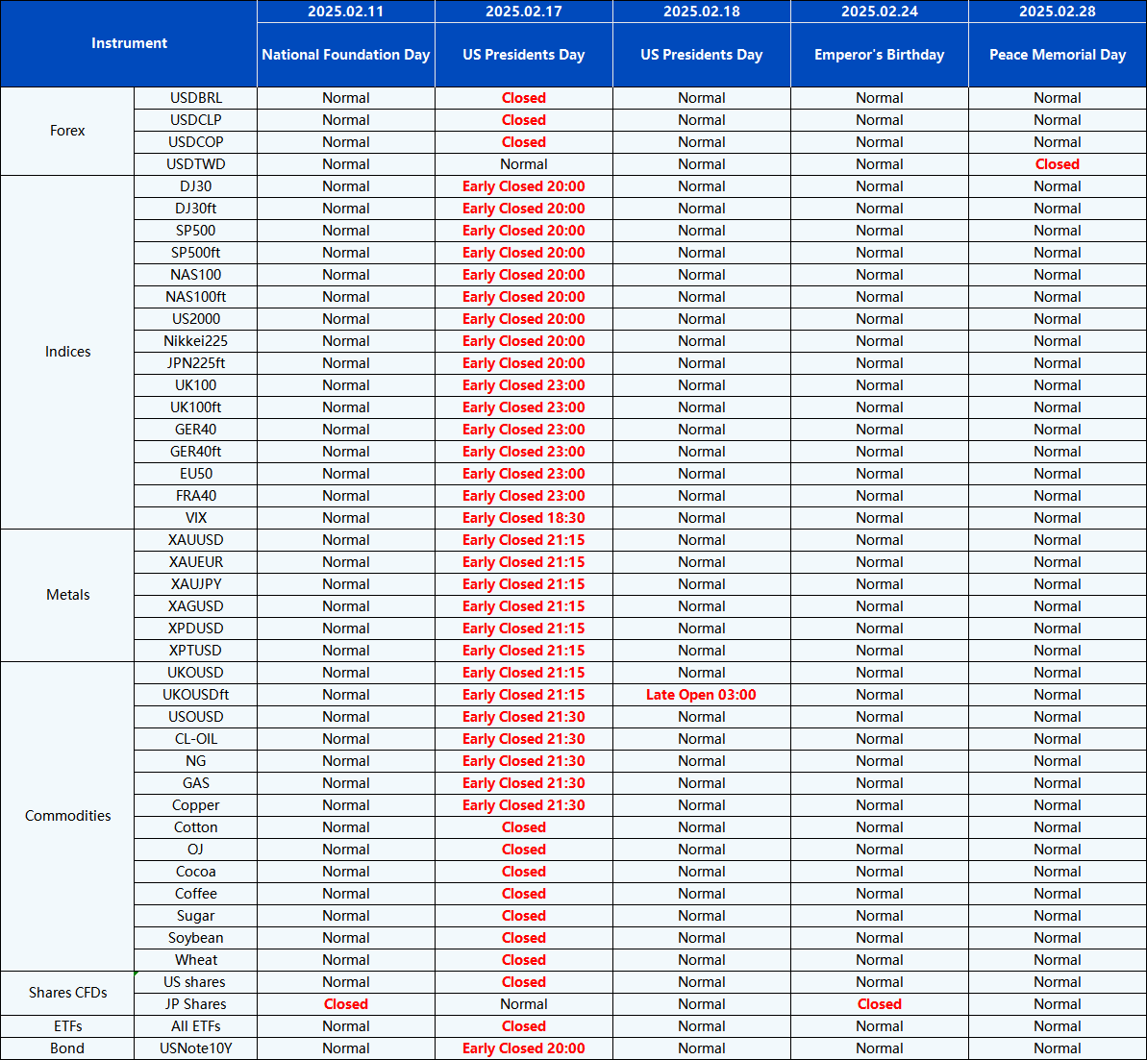Click the Forex category cell
The width and height of the screenshot is (1147, 1060).
point(67,131)
